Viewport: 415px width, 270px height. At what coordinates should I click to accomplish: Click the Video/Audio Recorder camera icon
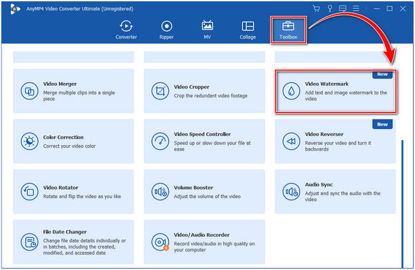pos(160,242)
